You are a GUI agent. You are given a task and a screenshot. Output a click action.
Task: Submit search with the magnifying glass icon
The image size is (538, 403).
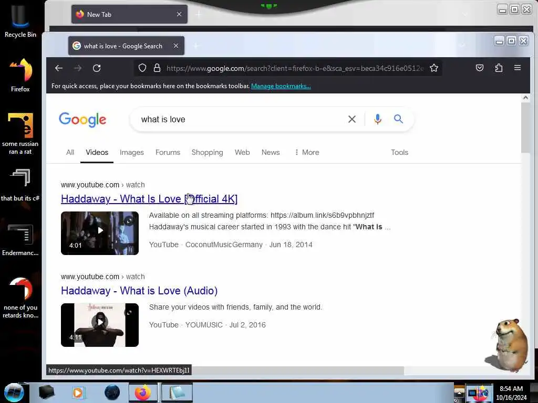click(398, 119)
